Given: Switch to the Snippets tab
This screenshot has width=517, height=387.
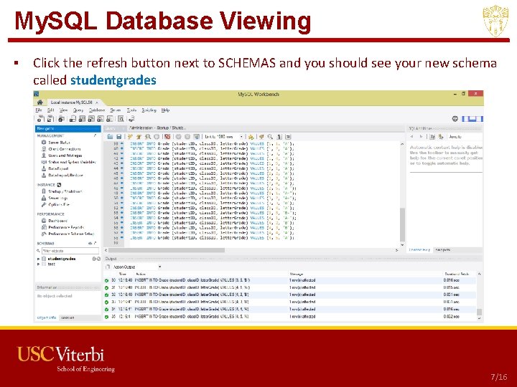Looking at the screenshot, I should click(442, 250).
